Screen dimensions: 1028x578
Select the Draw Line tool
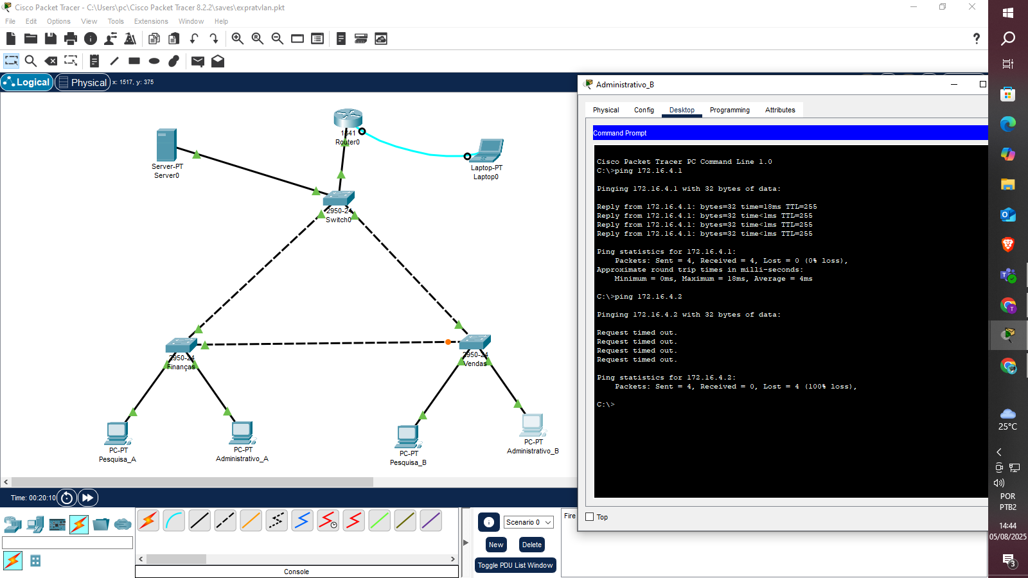pos(114,61)
